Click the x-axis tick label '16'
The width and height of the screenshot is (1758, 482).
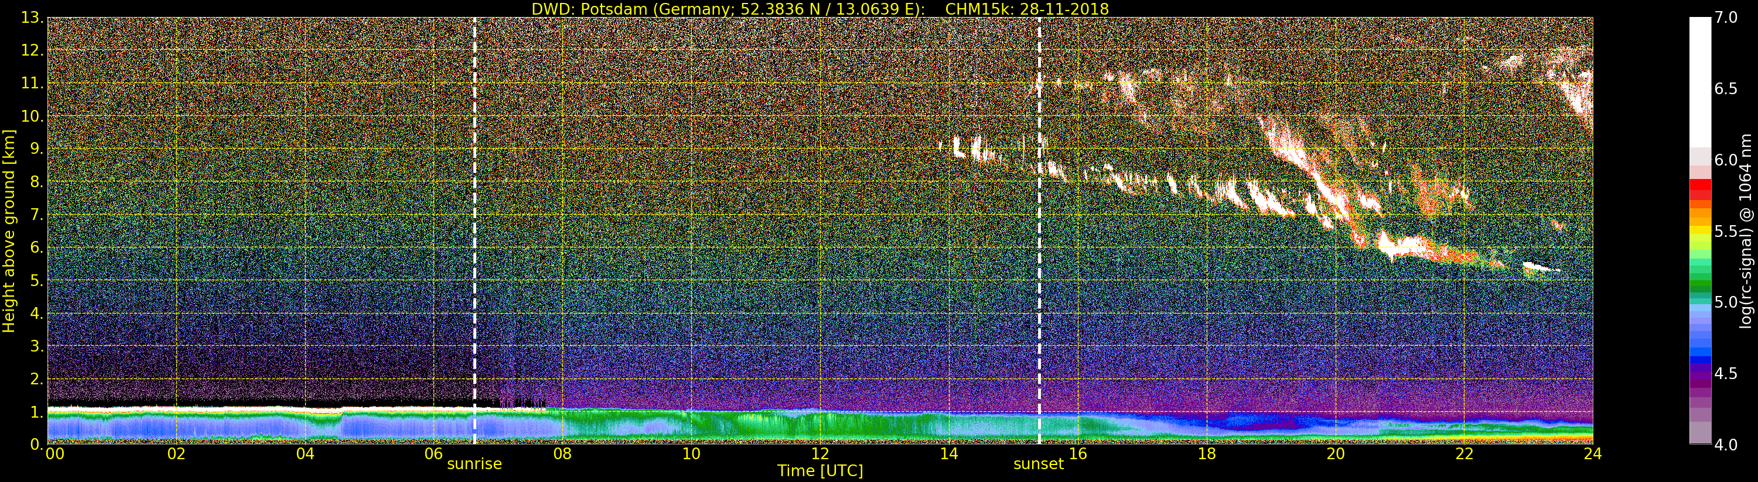point(1078,454)
